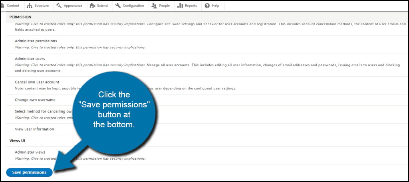Screen dimensions: 409x182
Task: Open the Configuration menu
Action: point(133,6)
